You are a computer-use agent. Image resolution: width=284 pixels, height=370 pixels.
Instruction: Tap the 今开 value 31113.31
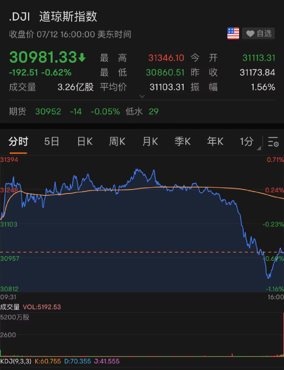[259, 58]
